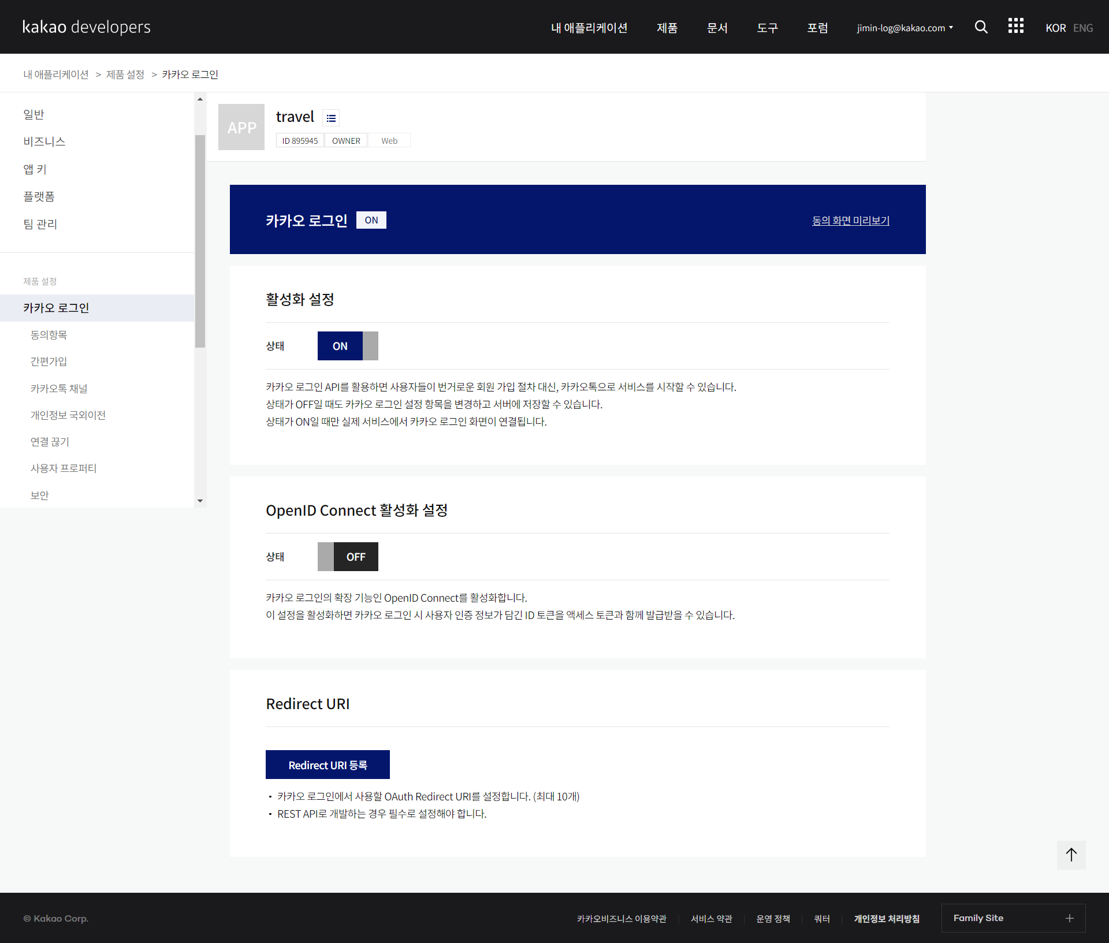This screenshot has width=1109, height=943.
Task: Click the sidebar scroll up arrow
Action: 200,99
